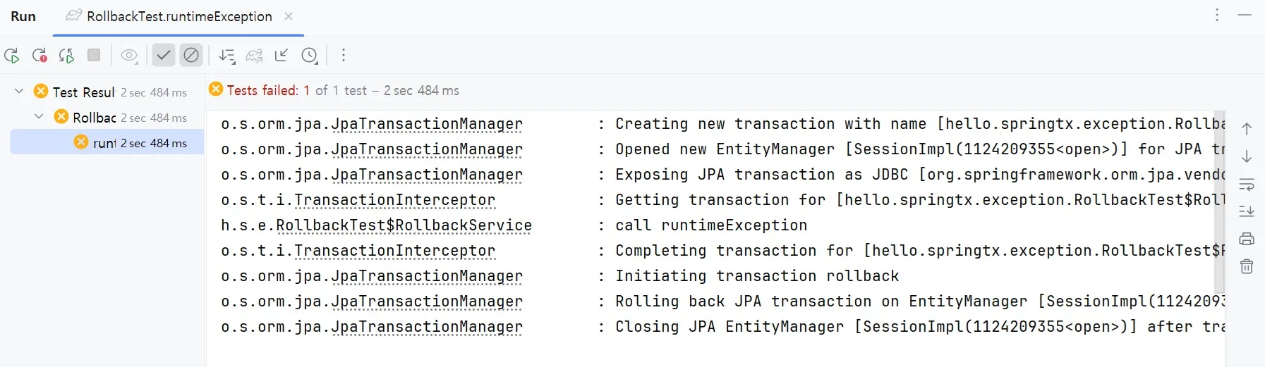The image size is (1265, 367).
Task: Print the console output
Action: click(x=1247, y=240)
